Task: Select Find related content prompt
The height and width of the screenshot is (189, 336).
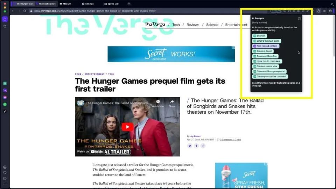Action: coord(266,46)
